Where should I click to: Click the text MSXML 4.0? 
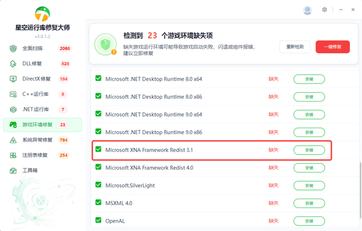[119, 203]
